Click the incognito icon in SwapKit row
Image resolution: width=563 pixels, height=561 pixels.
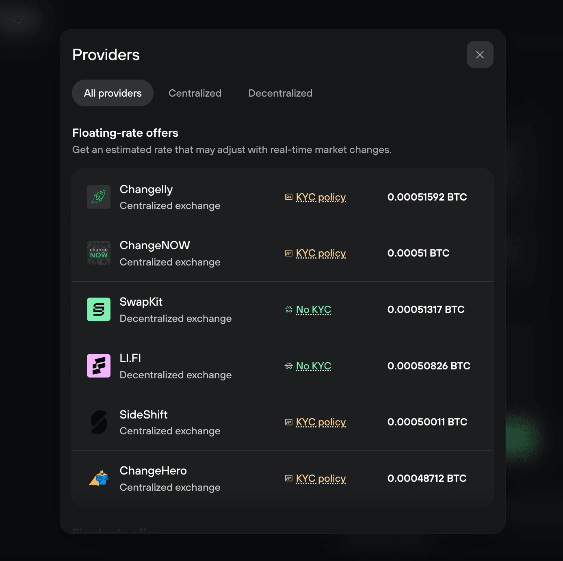click(289, 310)
